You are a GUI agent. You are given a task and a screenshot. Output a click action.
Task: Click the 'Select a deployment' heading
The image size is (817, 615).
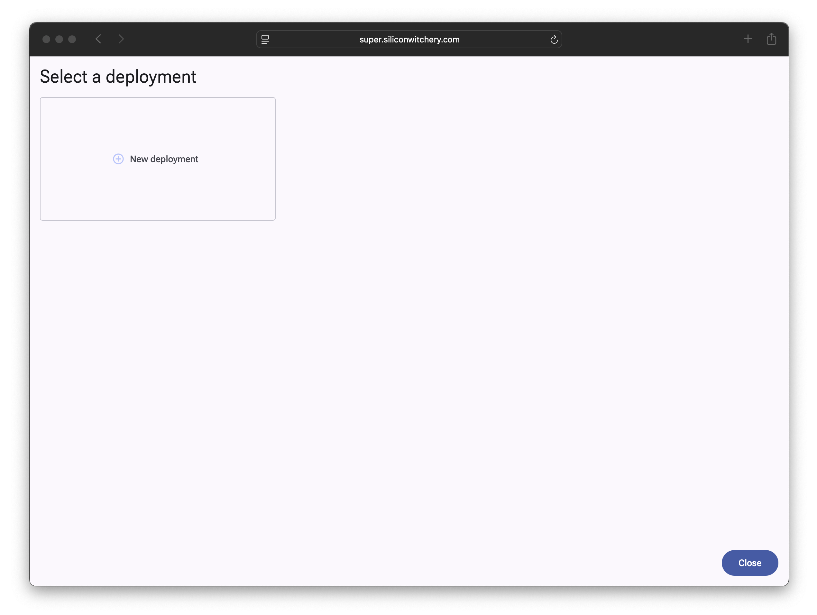tap(118, 77)
